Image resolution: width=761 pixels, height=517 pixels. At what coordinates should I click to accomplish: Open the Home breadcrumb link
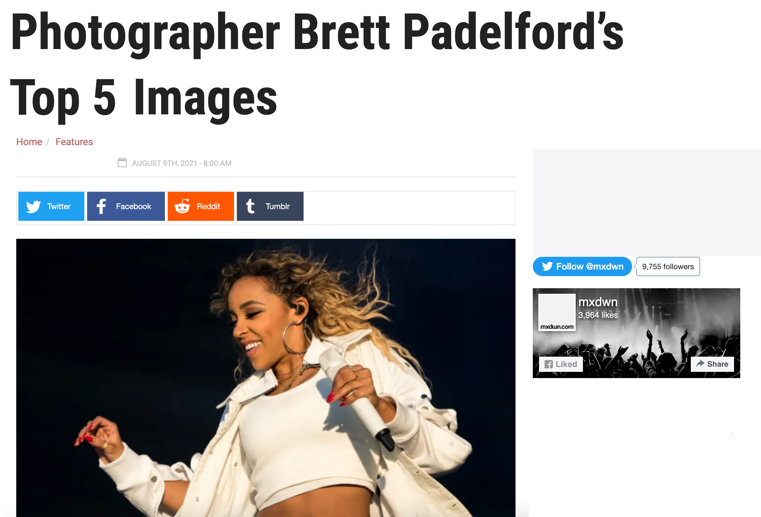pos(29,142)
